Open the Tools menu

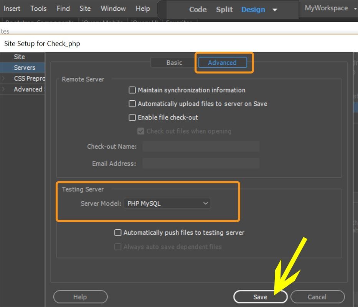pyautogui.click(x=38, y=9)
